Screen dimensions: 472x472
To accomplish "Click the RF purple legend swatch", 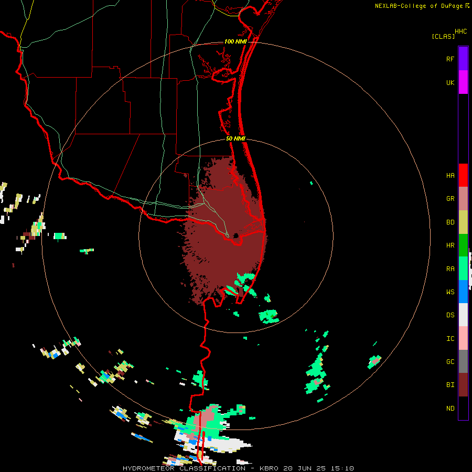I will tap(463, 59).
